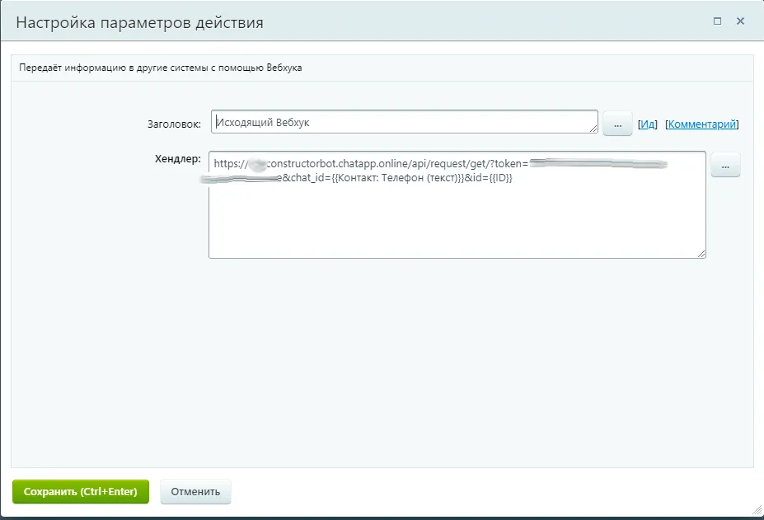The image size is (764, 520).
Task: Click the Настройка параметров действия title text
Action: pyautogui.click(x=139, y=22)
